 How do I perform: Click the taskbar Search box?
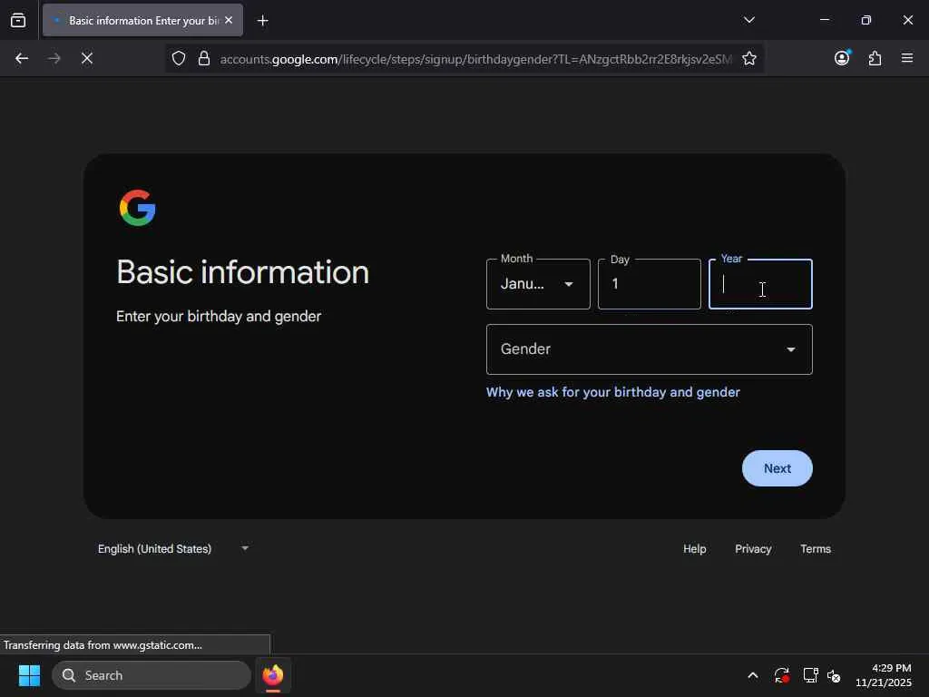[152, 675]
